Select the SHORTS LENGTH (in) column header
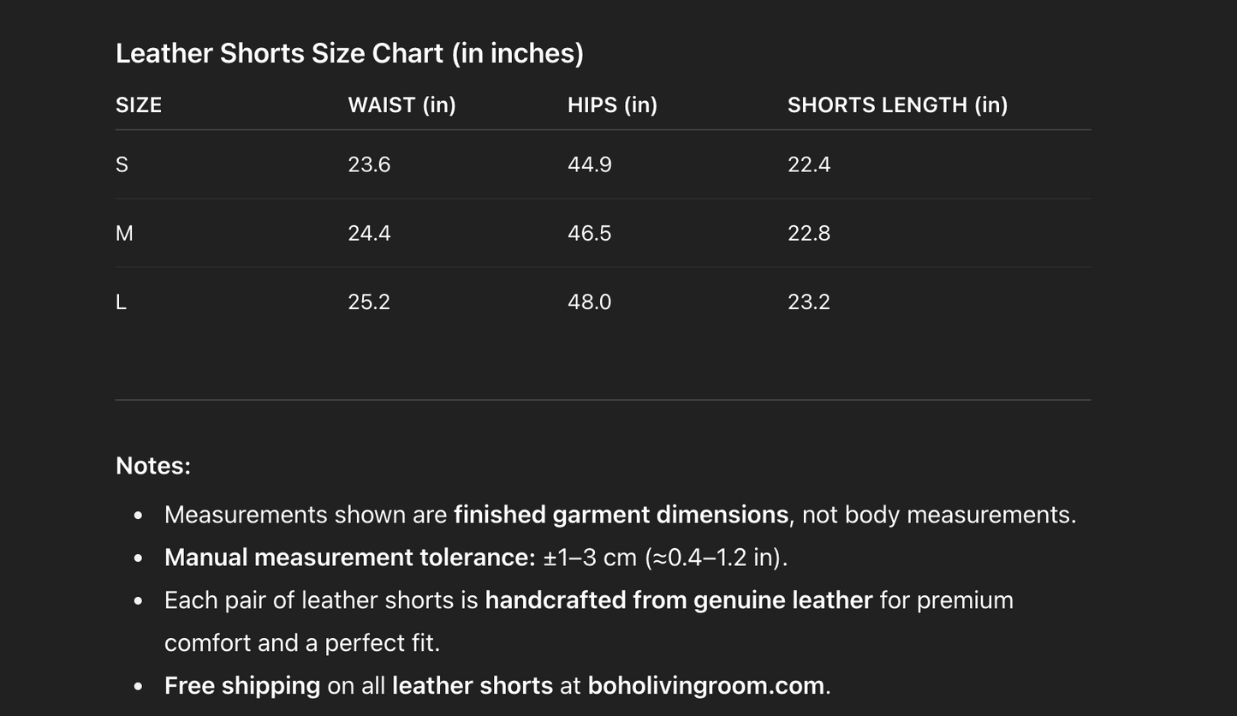This screenshot has width=1237, height=716. tap(897, 105)
